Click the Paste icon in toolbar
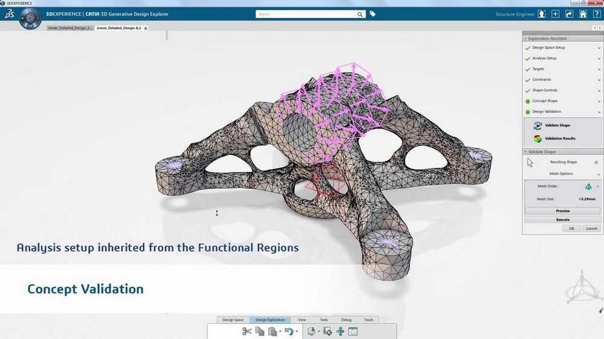Image resolution: width=604 pixels, height=339 pixels. [272, 331]
